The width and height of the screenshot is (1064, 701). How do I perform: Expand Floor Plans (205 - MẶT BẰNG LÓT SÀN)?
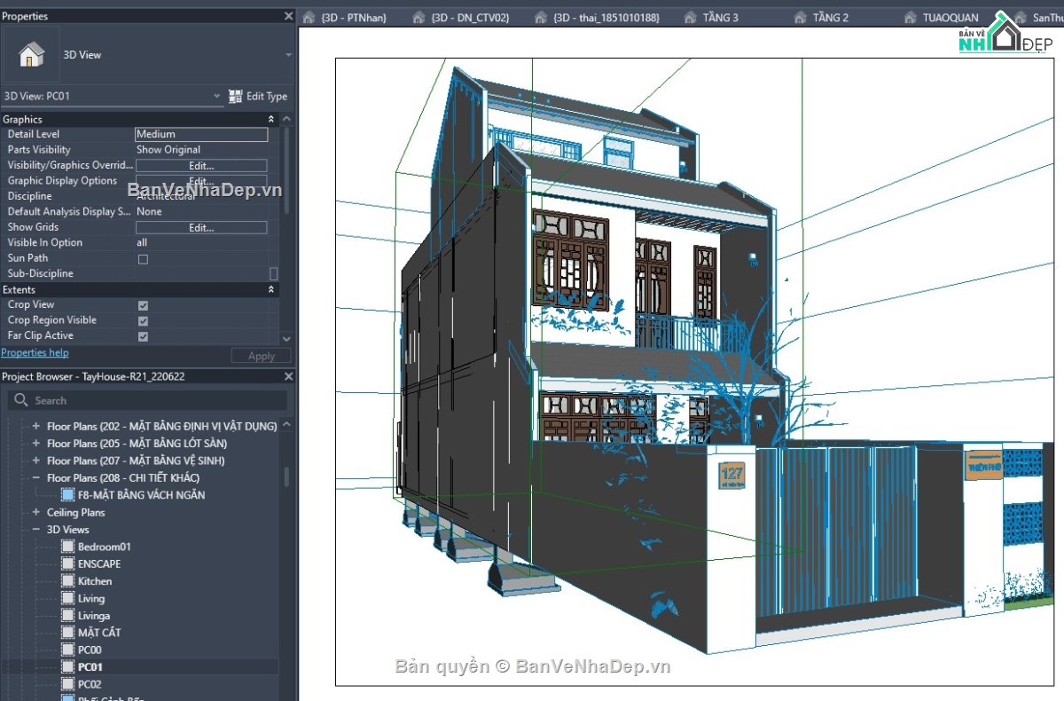[x=36, y=443]
